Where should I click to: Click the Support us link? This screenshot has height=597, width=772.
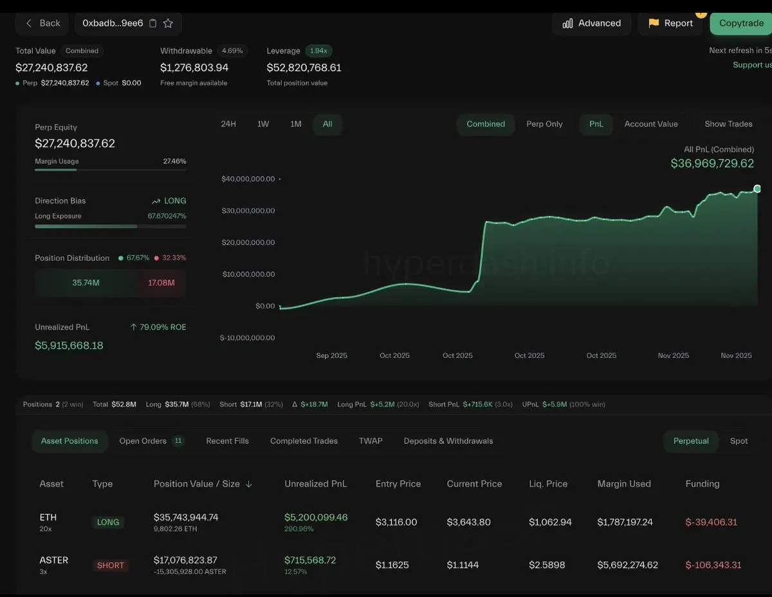[x=752, y=65]
